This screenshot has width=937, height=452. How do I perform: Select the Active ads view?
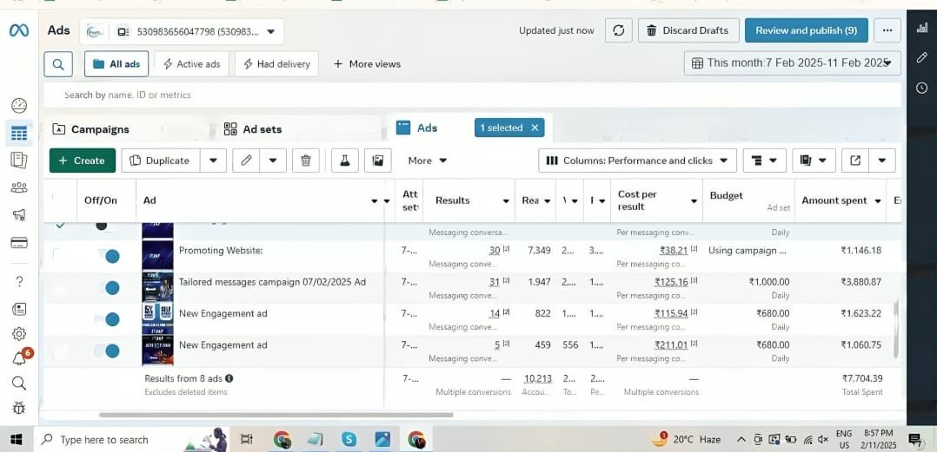(191, 64)
